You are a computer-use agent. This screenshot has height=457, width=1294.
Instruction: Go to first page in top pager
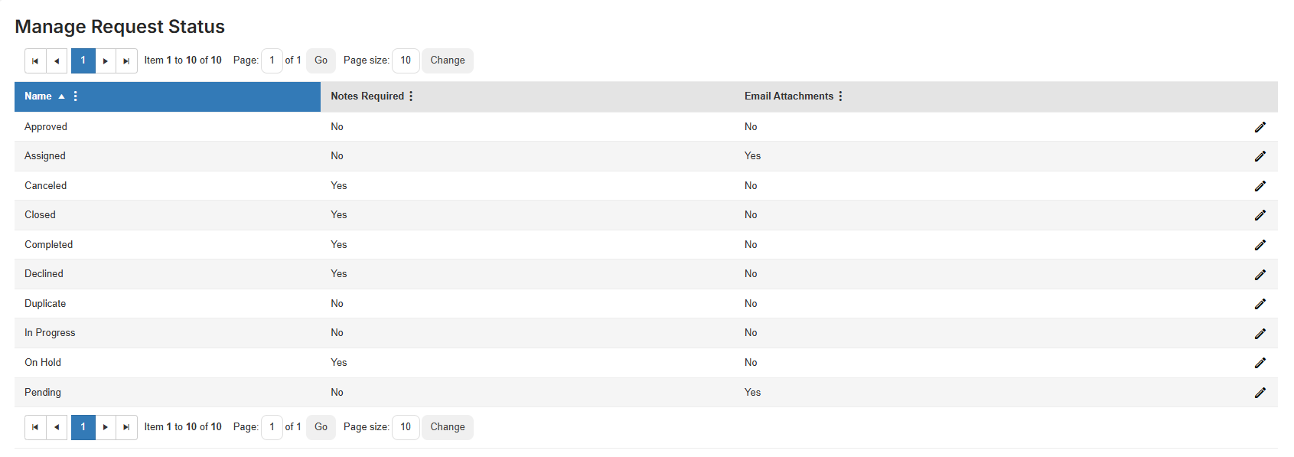(35, 61)
